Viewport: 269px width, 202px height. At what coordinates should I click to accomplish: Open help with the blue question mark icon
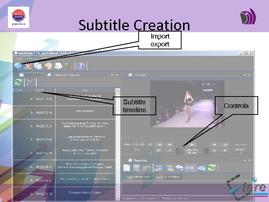click(81, 66)
